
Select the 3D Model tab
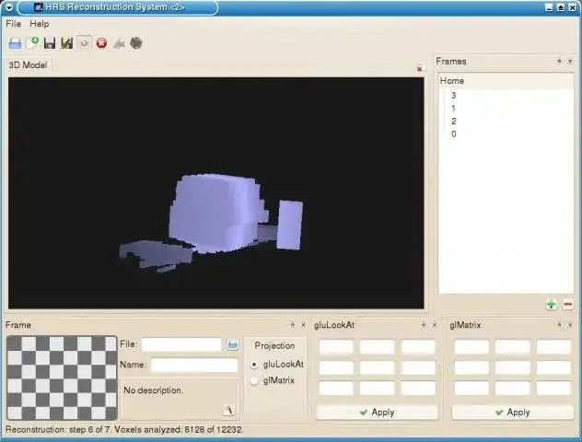point(28,65)
